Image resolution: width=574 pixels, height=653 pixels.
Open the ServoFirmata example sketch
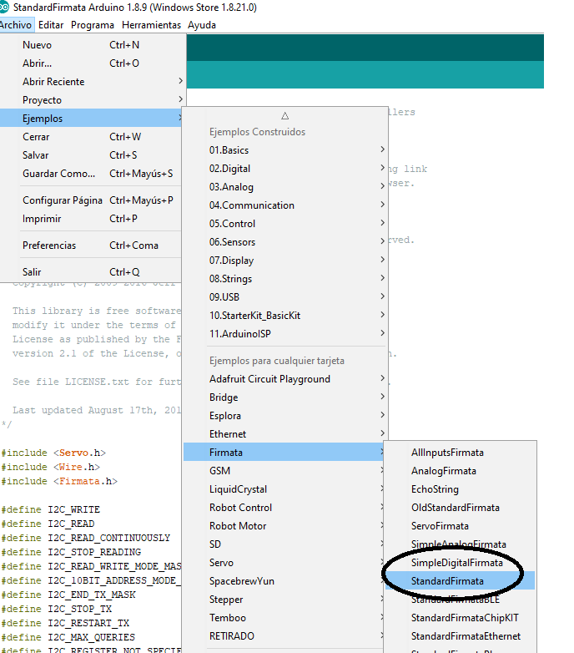[440, 526]
